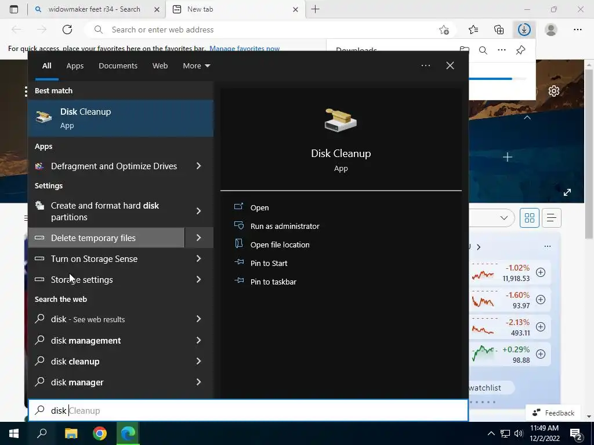Open a new Edge tab with plus button
The height and width of the screenshot is (445, 594).
[x=315, y=9]
